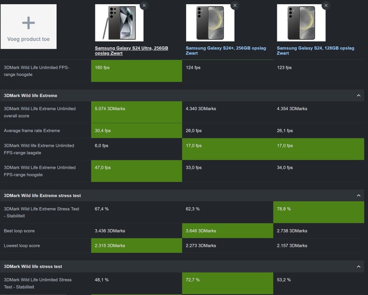Open Samsung Galaxy S24+ 256GB product link

(226, 51)
